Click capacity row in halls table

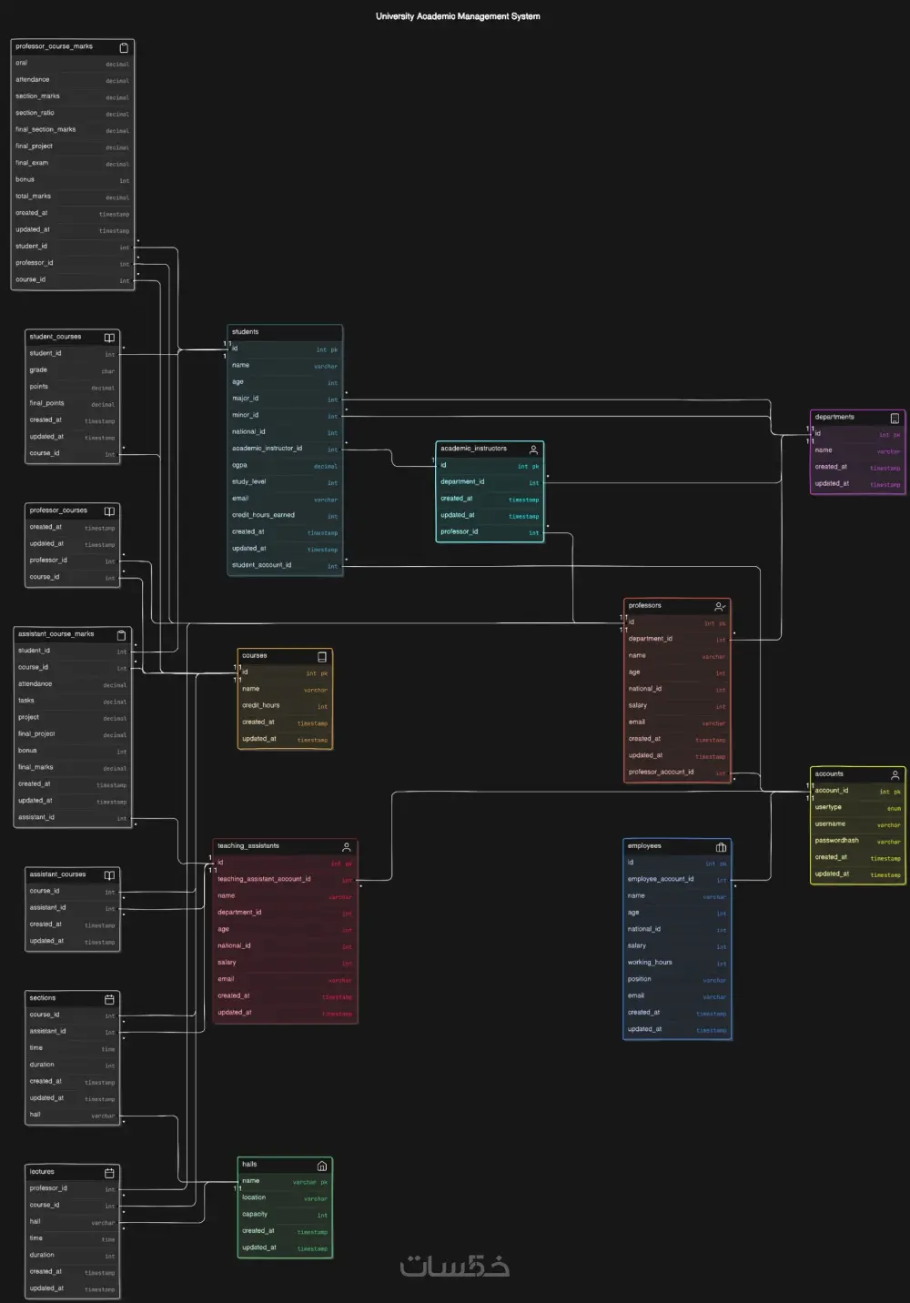click(x=285, y=1215)
